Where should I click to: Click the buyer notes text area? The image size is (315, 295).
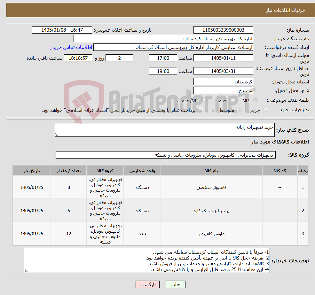147,260
